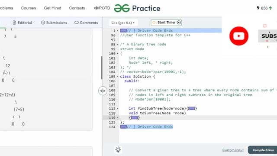277x156 pixels.
Task: Click the timer play circle icon
Action: (x=179, y=23)
